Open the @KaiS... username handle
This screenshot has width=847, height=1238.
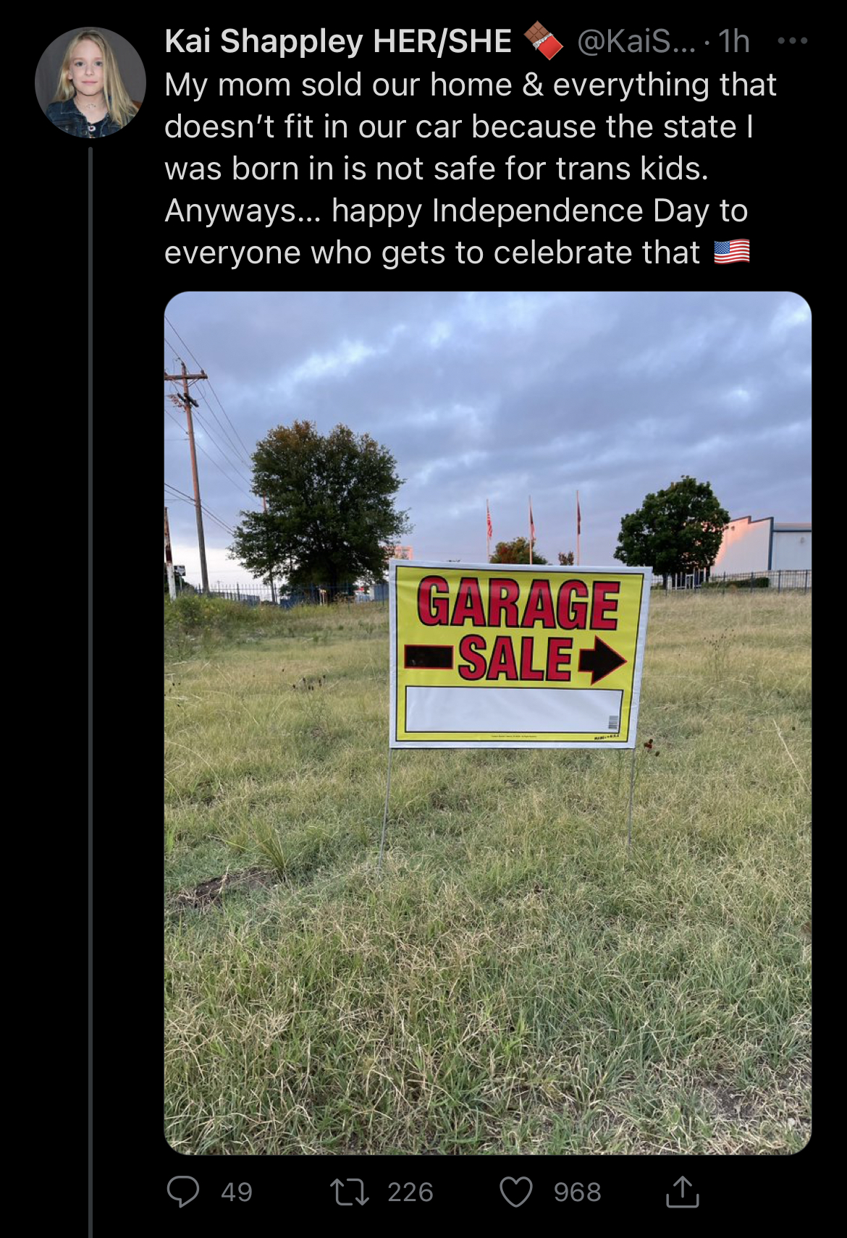pyautogui.click(x=636, y=41)
